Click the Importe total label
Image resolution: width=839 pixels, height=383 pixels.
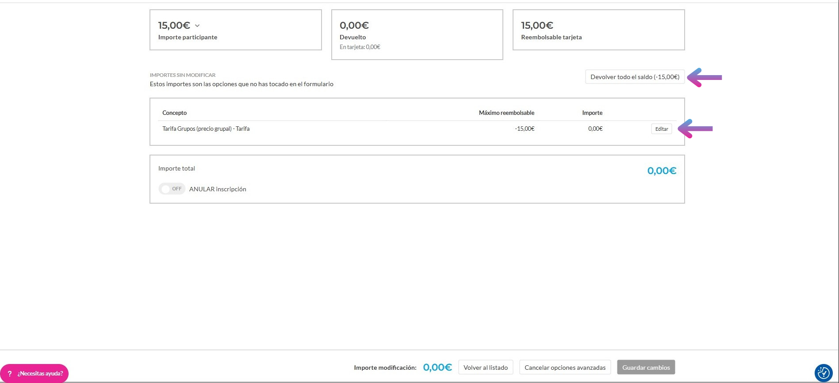pos(176,168)
